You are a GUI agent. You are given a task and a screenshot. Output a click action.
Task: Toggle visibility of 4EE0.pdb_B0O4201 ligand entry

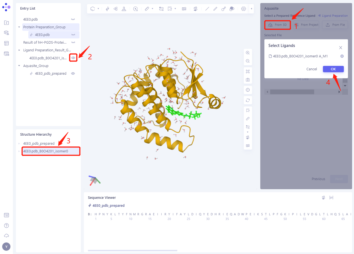tap(73, 58)
